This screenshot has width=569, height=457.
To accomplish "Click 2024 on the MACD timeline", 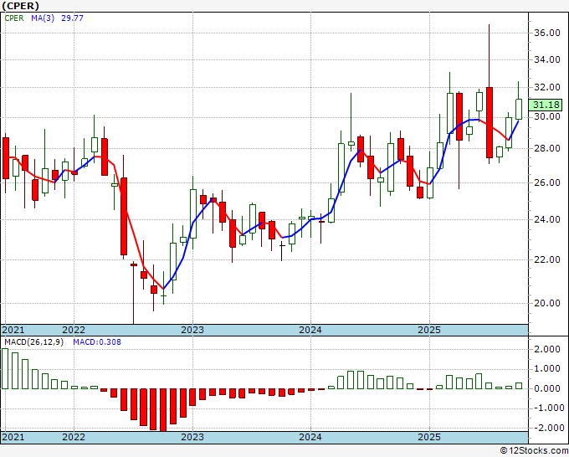I will click(x=310, y=437).
